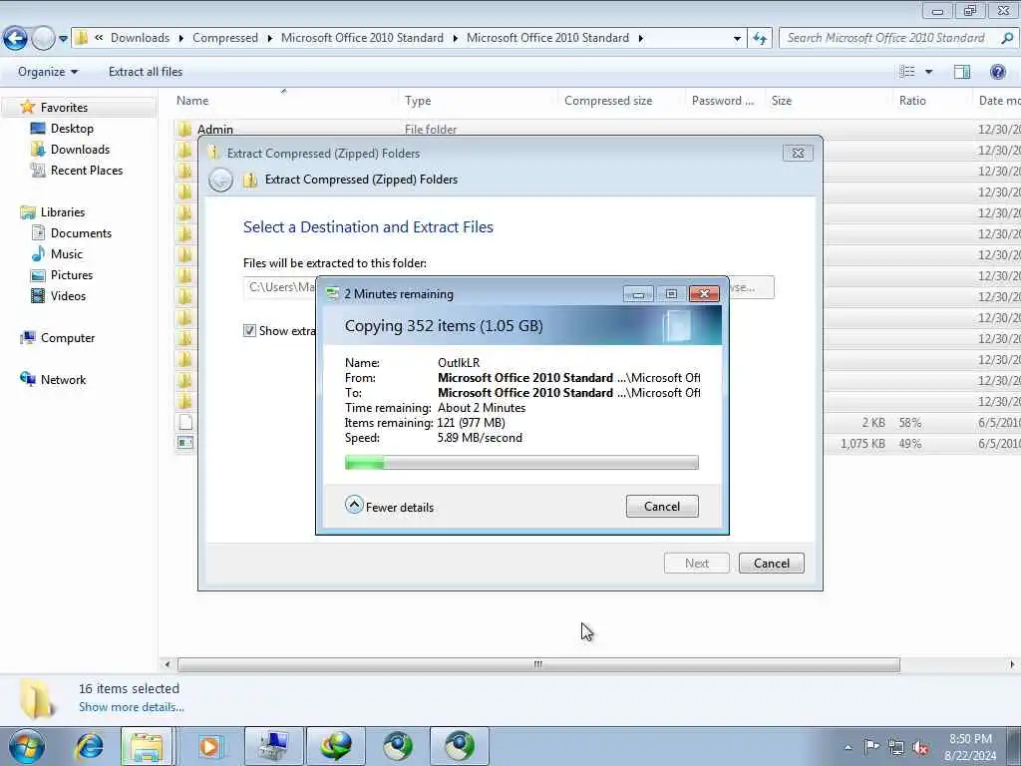Click network tray icon
The image size is (1021, 766).
coord(896,747)
